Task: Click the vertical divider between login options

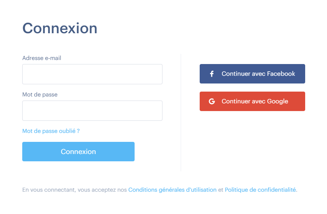Action: point(181,113)
